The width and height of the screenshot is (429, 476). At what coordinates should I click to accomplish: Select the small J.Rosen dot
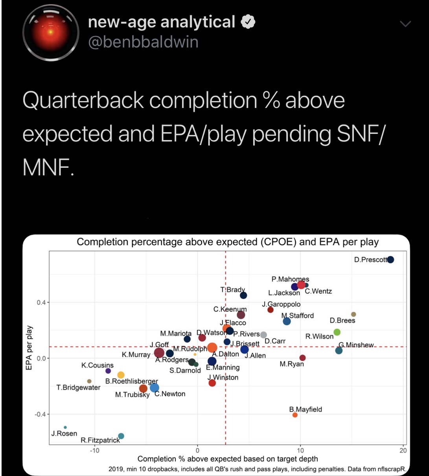click(x=65, y=427)
